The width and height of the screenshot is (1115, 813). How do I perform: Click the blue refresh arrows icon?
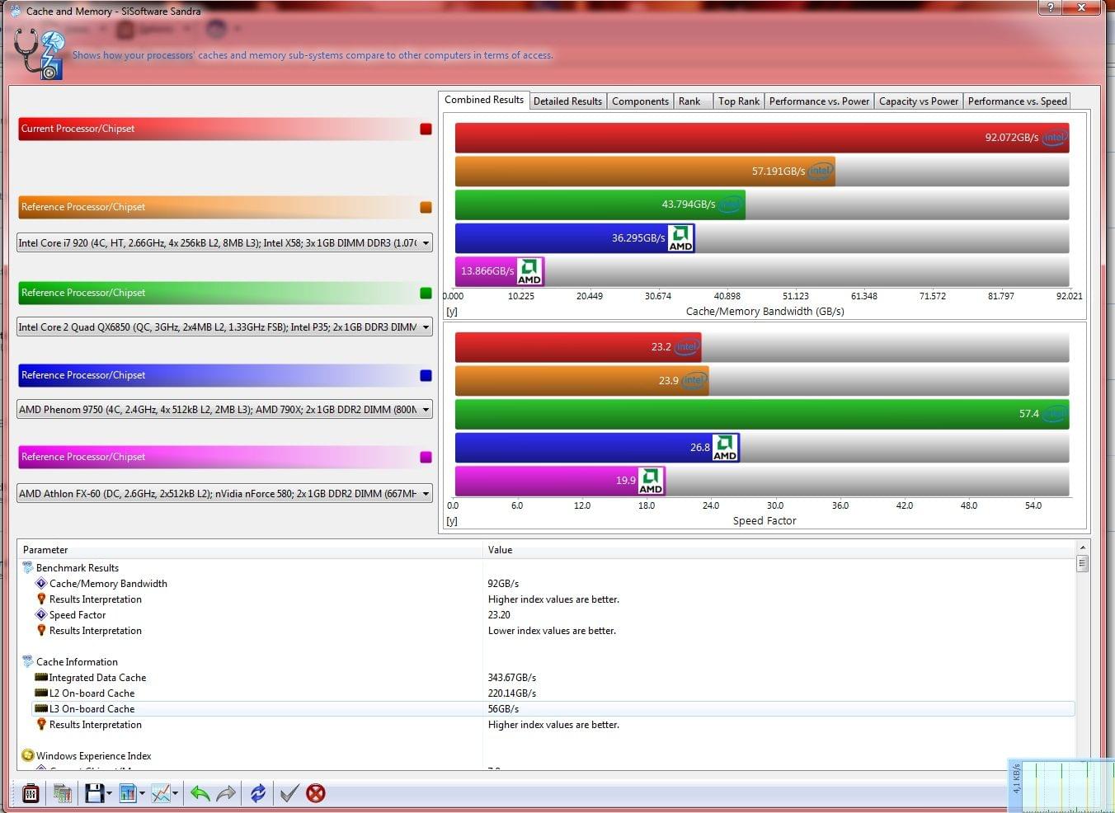pyautogui.click(x=258, y=793)
